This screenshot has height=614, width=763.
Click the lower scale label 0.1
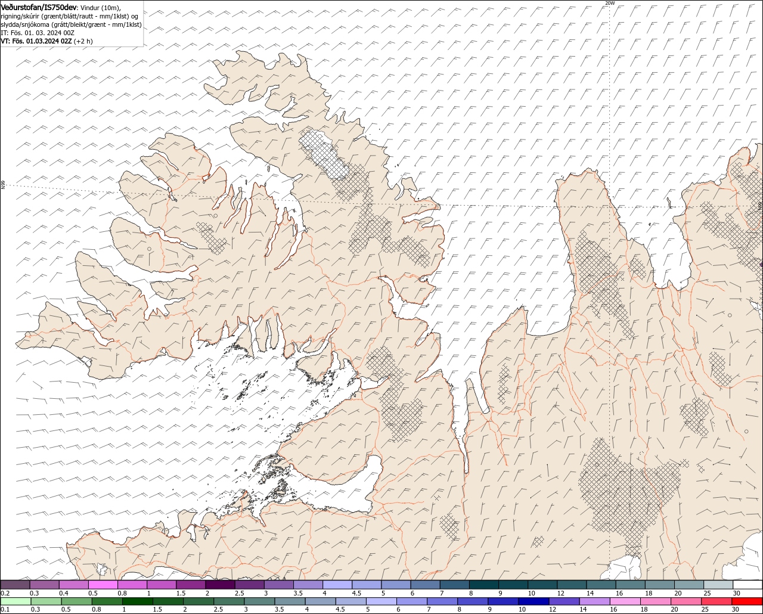coord(5,609)
